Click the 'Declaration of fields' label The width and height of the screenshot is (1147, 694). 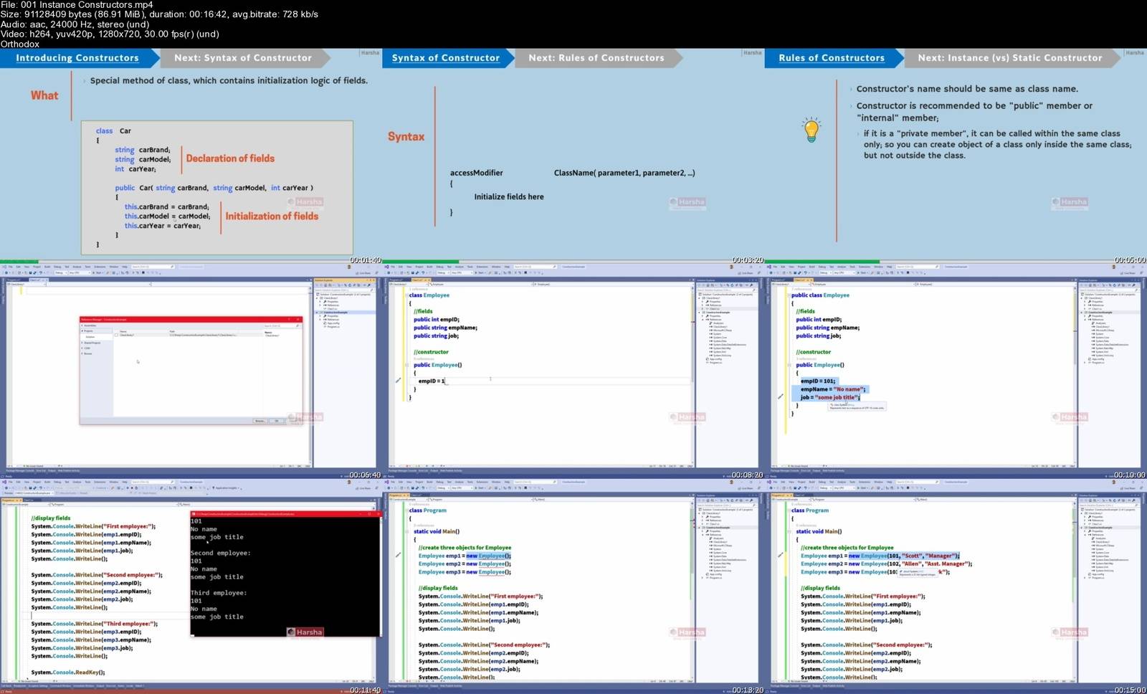pyautogui.click(x=230, y=158)
